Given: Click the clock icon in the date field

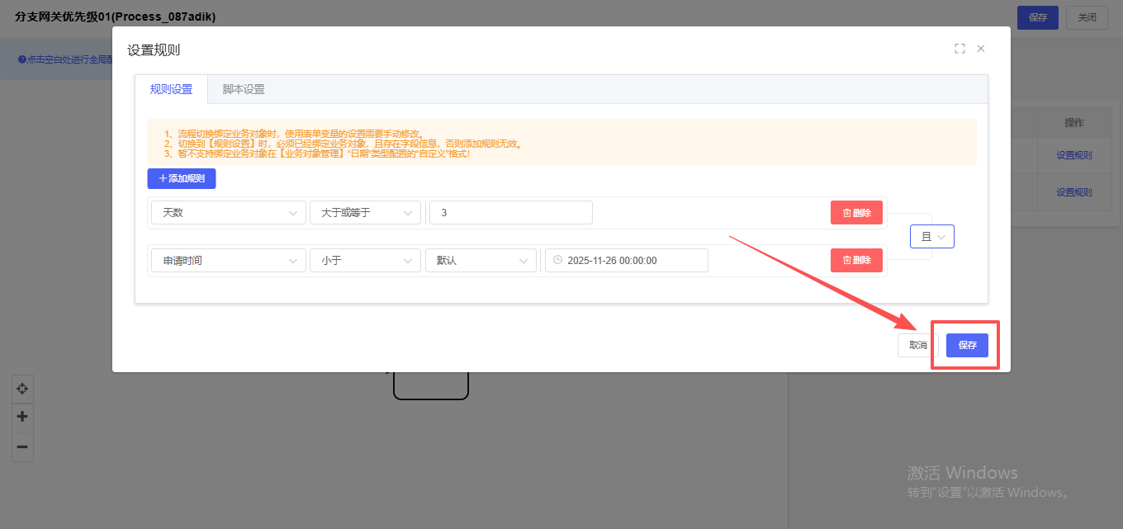Looking at the screenshot, I should pos(557,260).
